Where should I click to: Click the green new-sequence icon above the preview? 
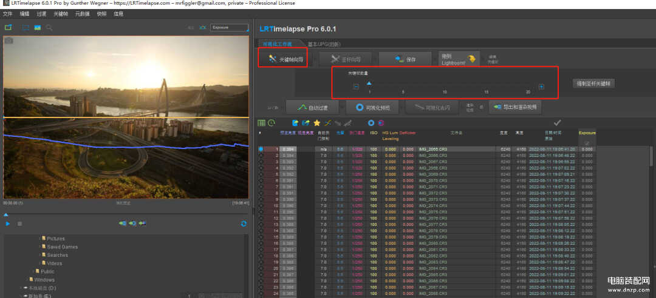(x=8, y=27)
